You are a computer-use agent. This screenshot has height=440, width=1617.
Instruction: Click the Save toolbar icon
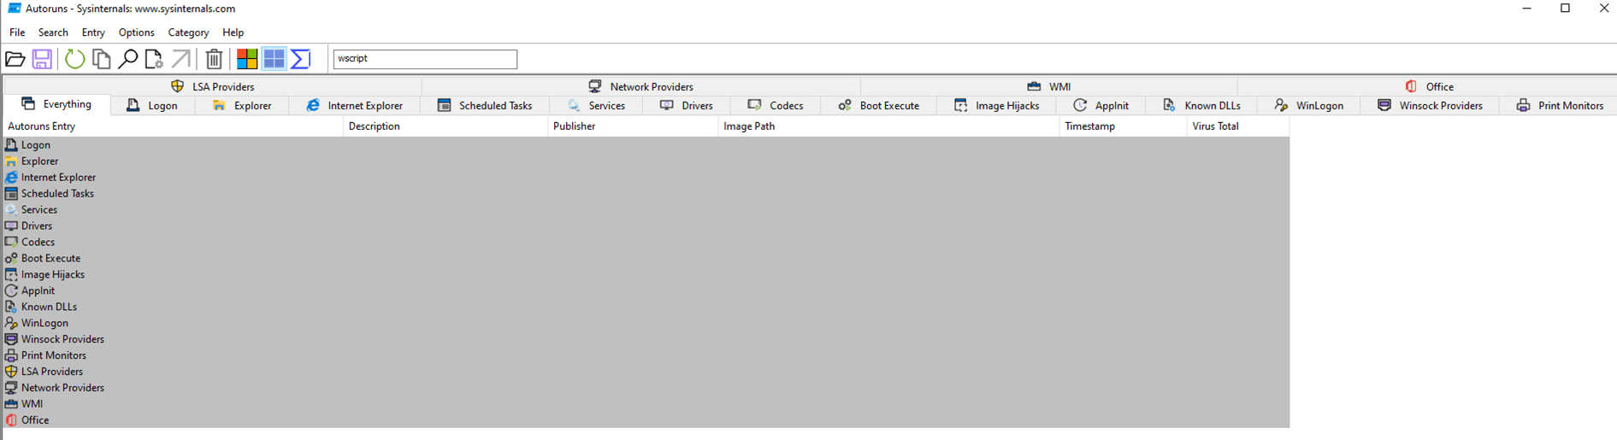point(42,59)
